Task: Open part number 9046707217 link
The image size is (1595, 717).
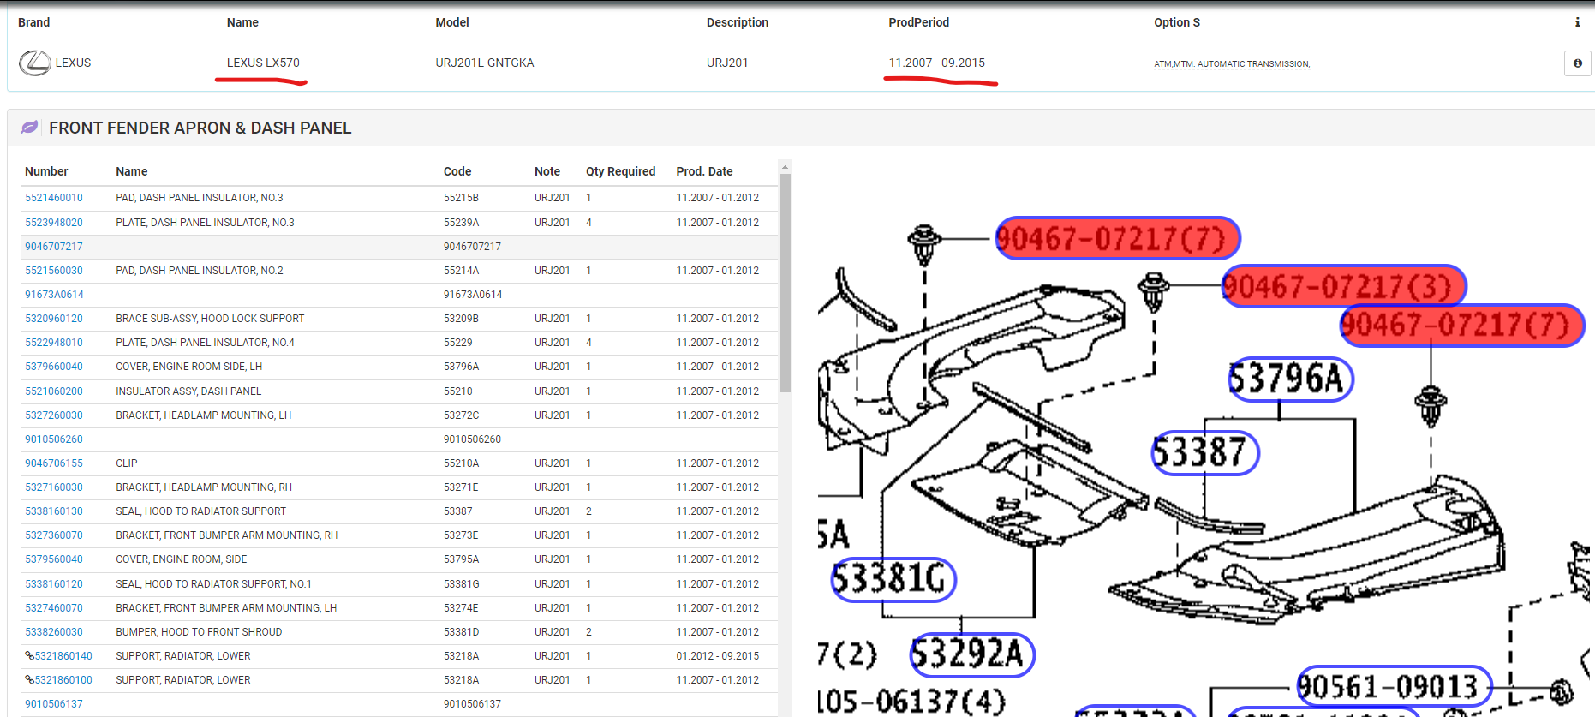Action: click(54, 247)
